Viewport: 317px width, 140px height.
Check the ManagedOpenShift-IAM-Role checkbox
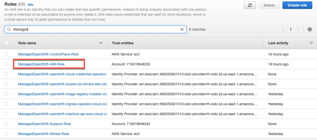6,64
